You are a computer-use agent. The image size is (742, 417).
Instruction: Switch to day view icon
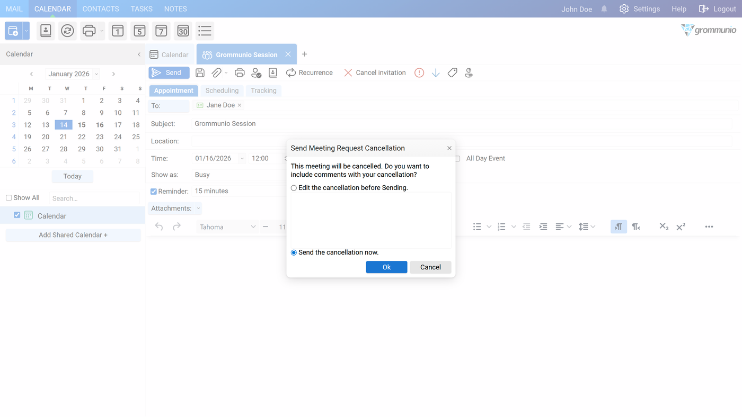coord(118,31)
